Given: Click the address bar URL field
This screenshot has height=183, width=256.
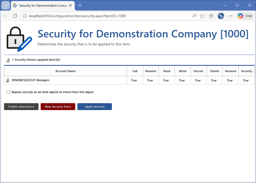Looking at the screenshot, I should [106, 16].
